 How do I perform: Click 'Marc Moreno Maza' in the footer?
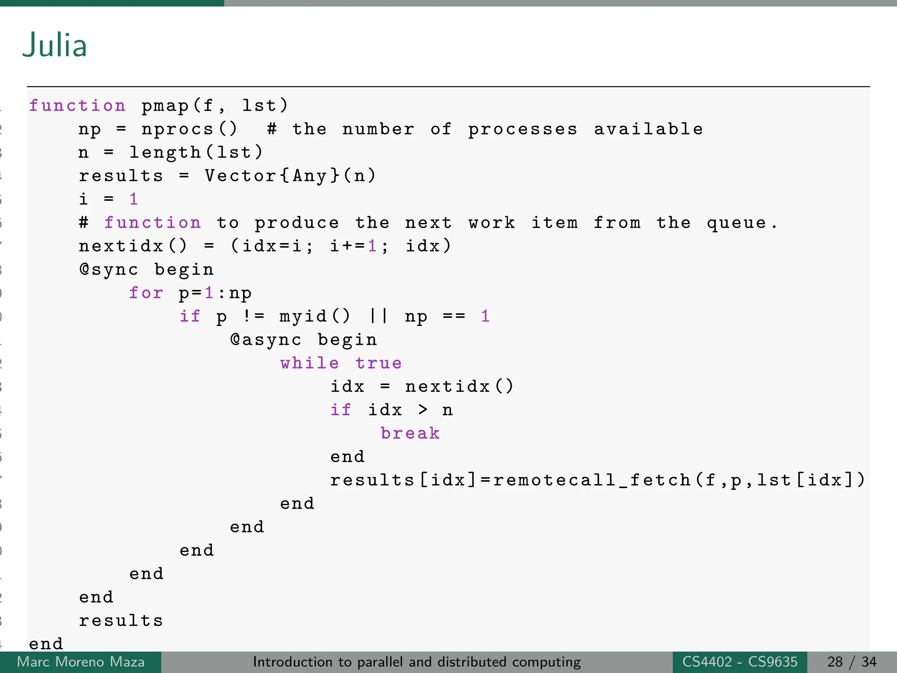(81, 662)
